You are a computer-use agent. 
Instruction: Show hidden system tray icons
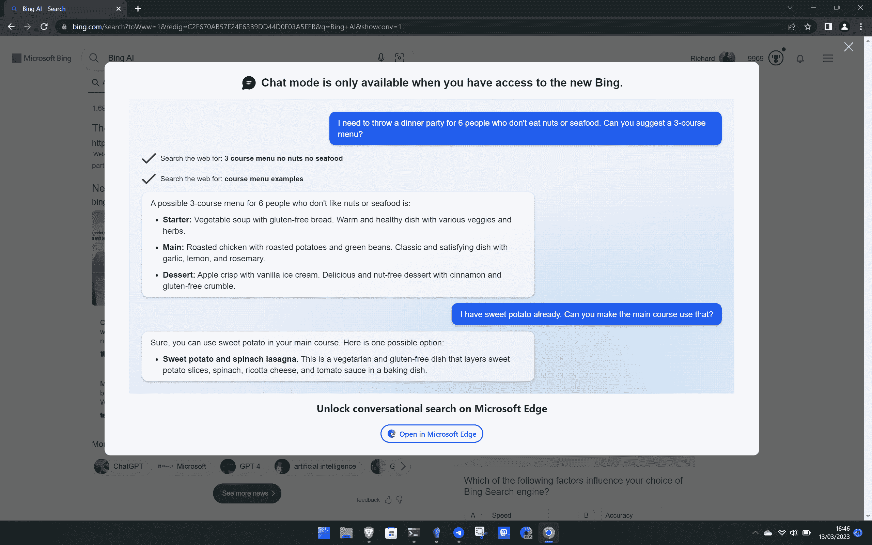pyautogui.click(x=755, y=533)
